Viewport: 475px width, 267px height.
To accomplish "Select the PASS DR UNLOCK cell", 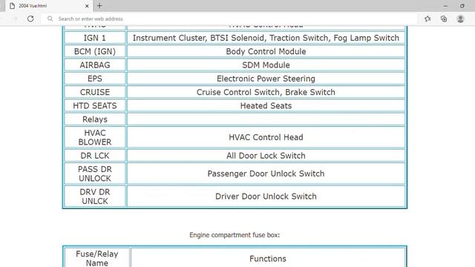I will (x=95, y=174).
